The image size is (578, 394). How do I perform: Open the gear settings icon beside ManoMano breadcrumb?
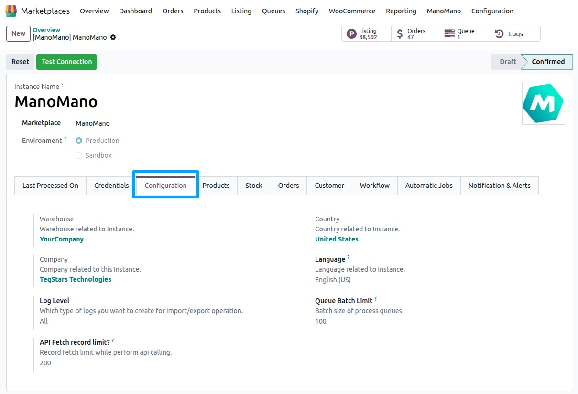tap(113, 37)
